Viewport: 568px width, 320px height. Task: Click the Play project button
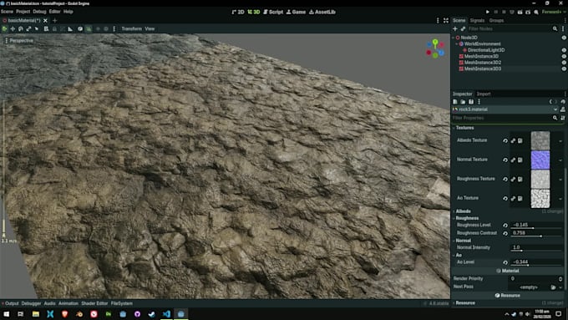point(488,12)
